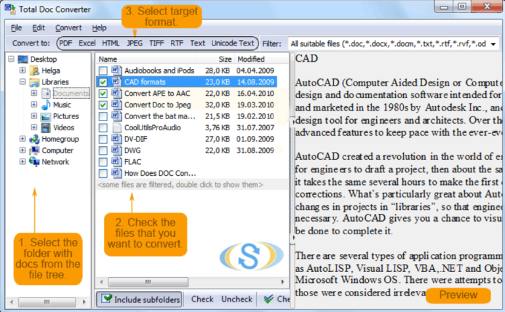505x312 pixels.
Task: Click the Network globe icon
Action: coord(34,162)
